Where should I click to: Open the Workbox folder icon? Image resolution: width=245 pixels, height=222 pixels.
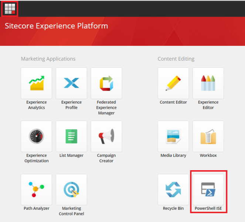(x=208, y=136)
